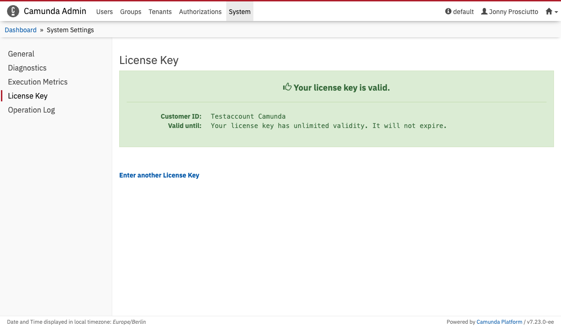Viewport: 561px width, 327px height.
Task: Navigate to Authorizations
Action: coord(200,12)
